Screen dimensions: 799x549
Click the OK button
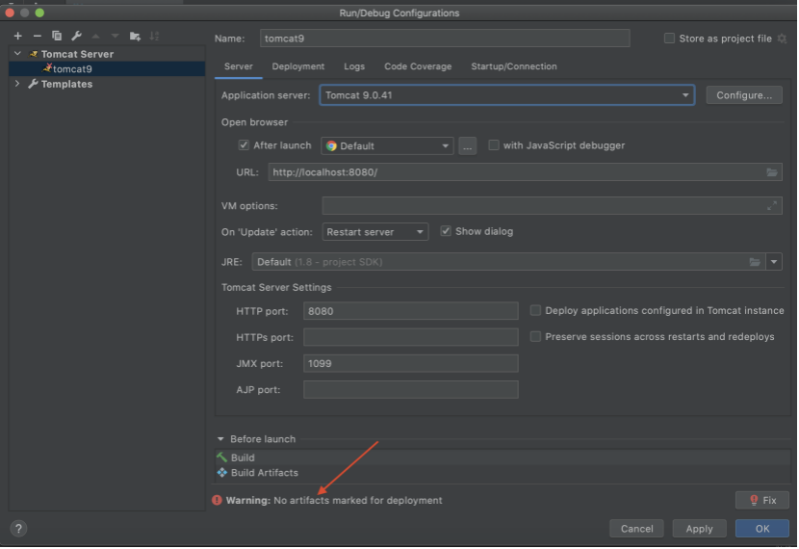762,529
